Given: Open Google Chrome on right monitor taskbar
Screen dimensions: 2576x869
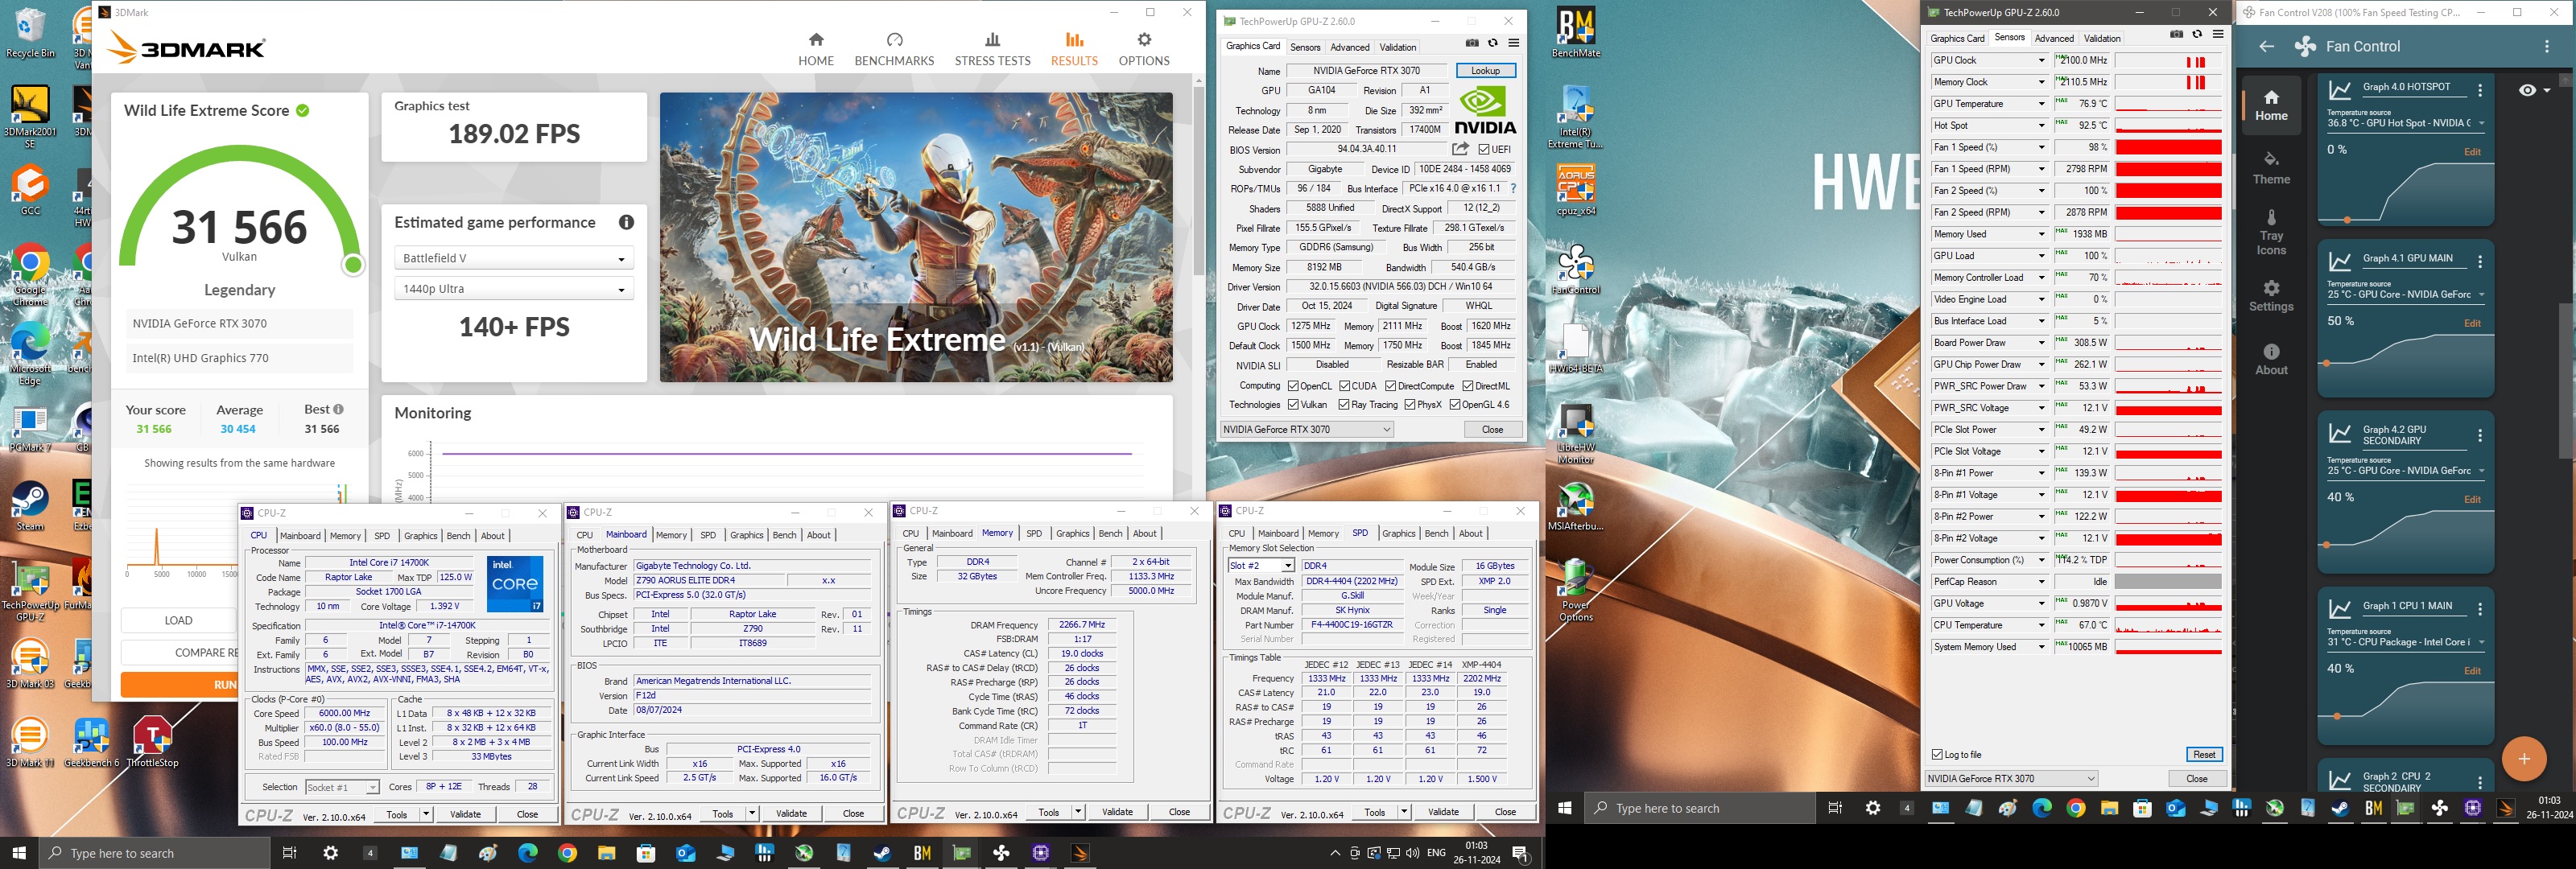Looking at the screenshot, I should [2075, 808].
